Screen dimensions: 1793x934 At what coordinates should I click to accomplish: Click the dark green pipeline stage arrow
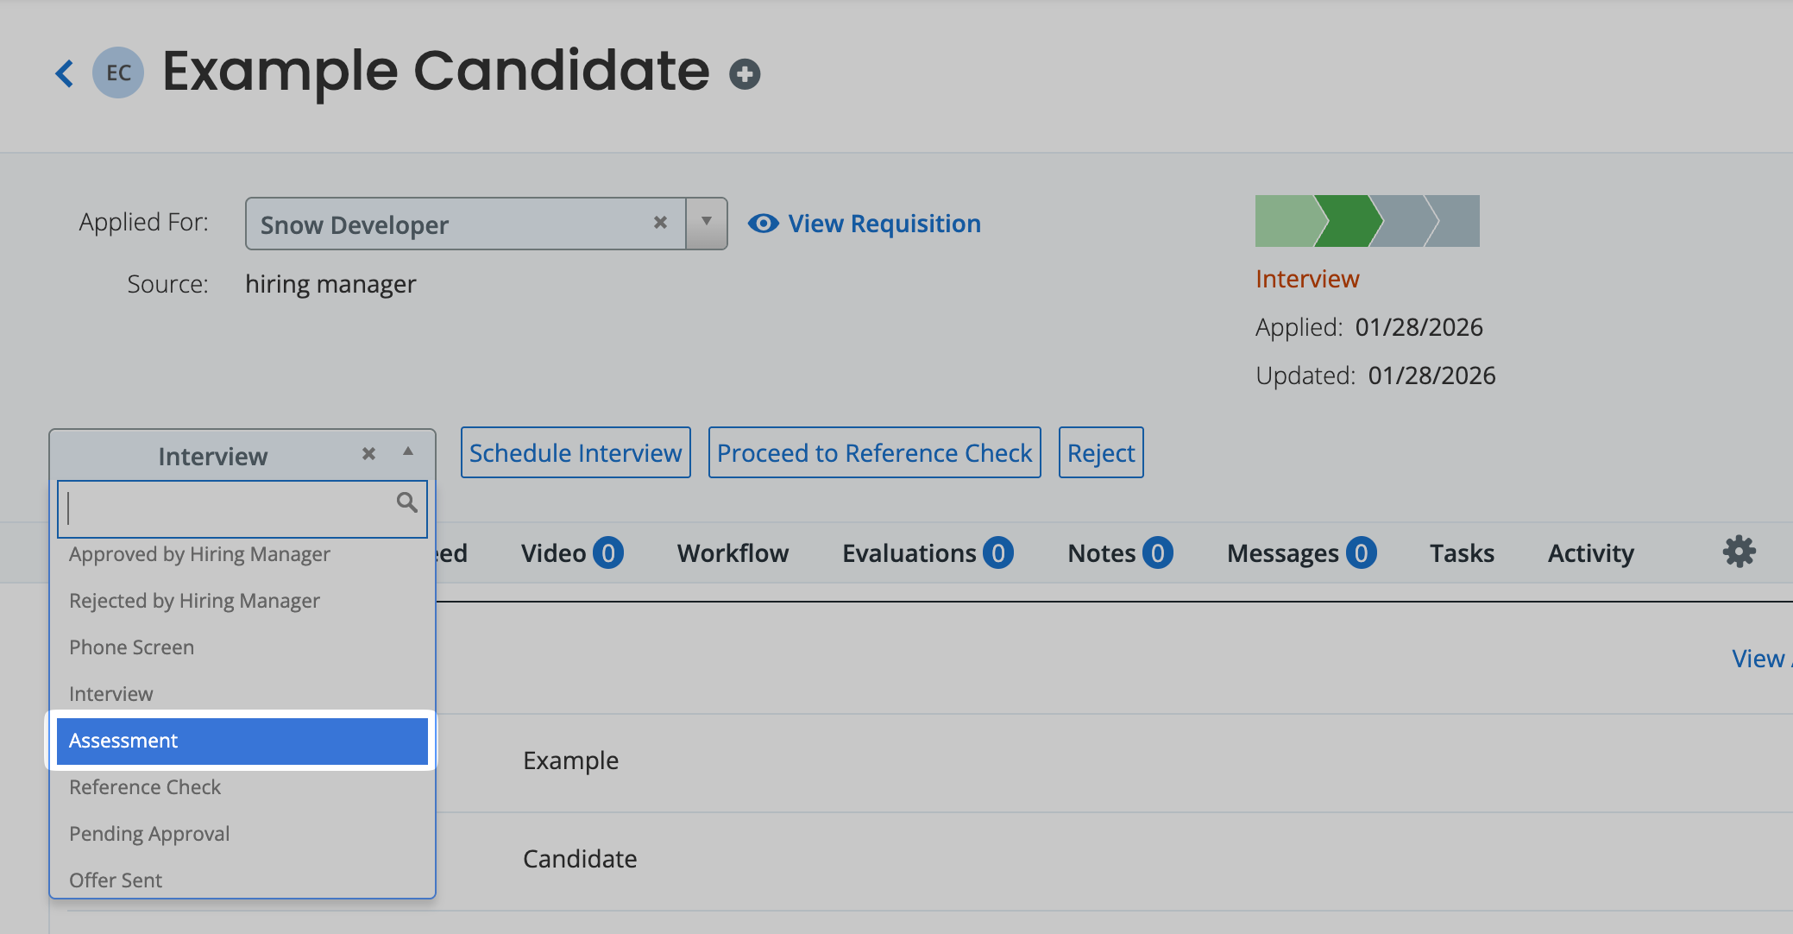tap(1348, 221)
